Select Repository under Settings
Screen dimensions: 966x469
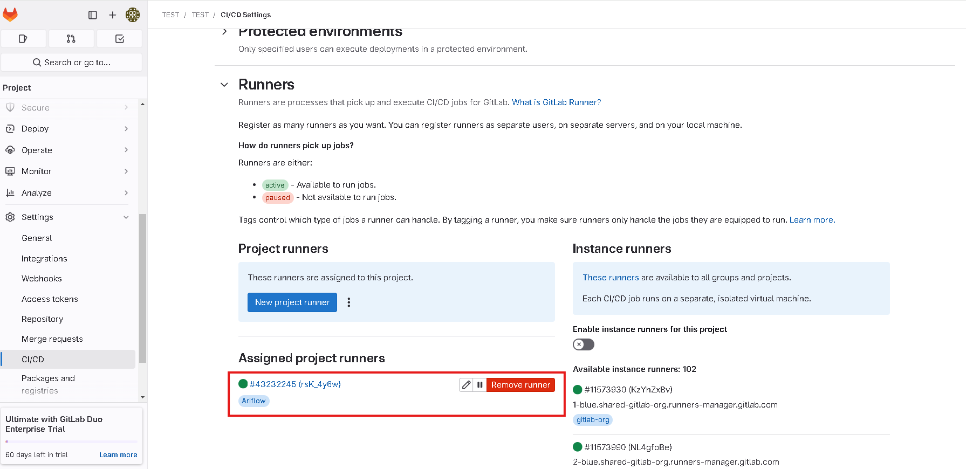tap(42, 319)
